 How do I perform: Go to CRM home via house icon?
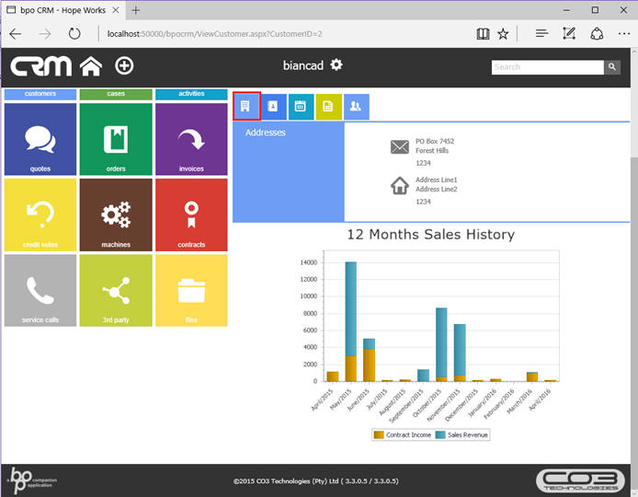(x=91, y=66)
